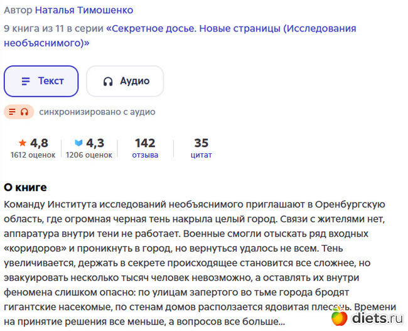Click the diets.ru watermark text

pos(377,318)
